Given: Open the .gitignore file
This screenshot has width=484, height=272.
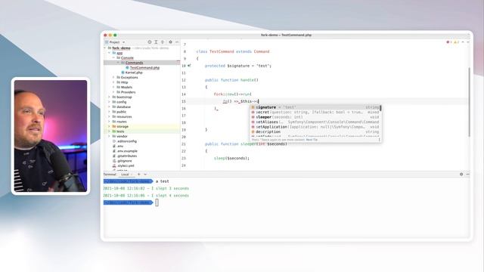Looking at the screenshot, I should click(x=124, y=161).
